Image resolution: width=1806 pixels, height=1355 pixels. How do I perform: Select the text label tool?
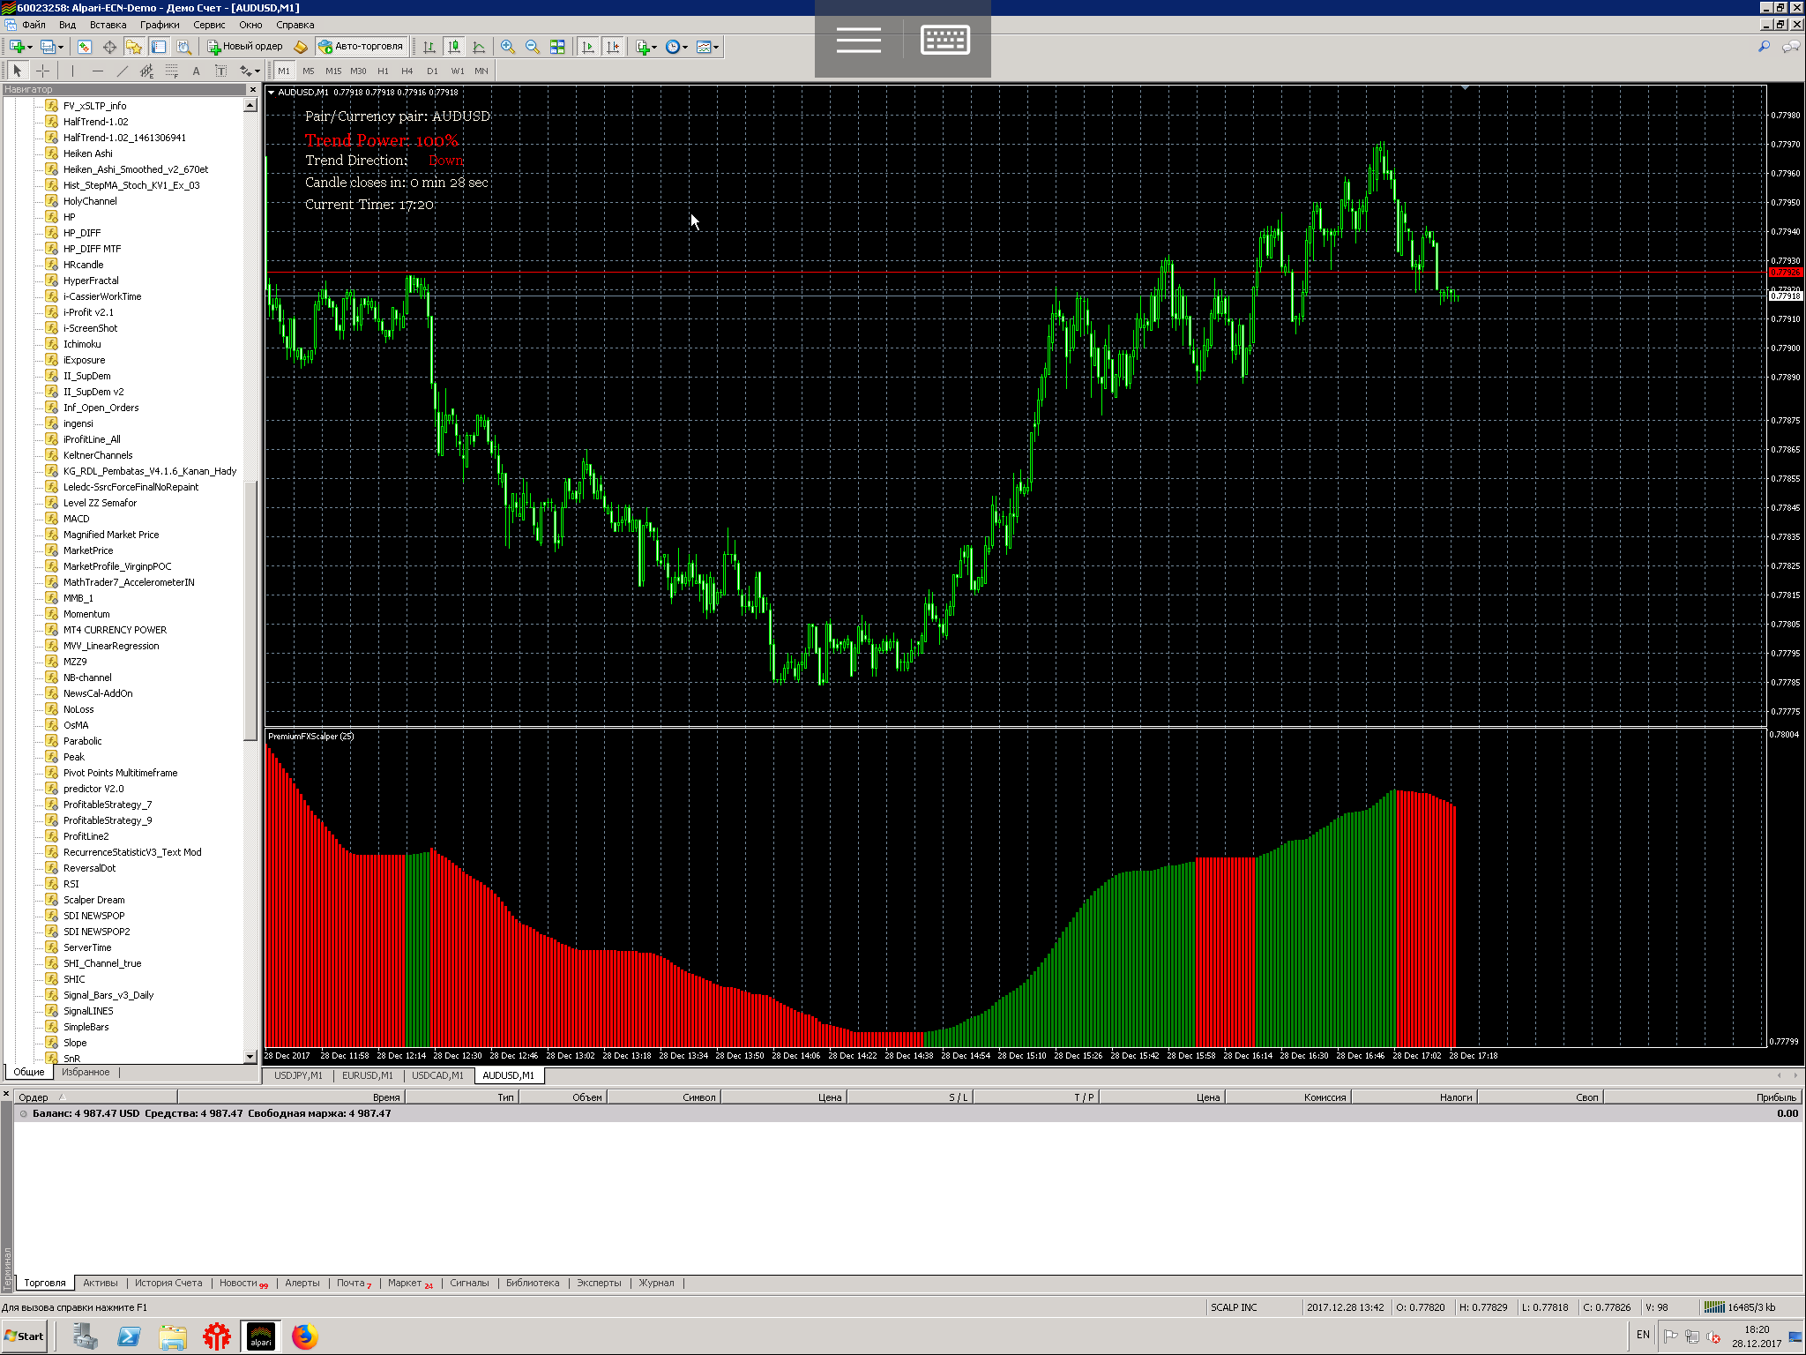coord(220,71)
